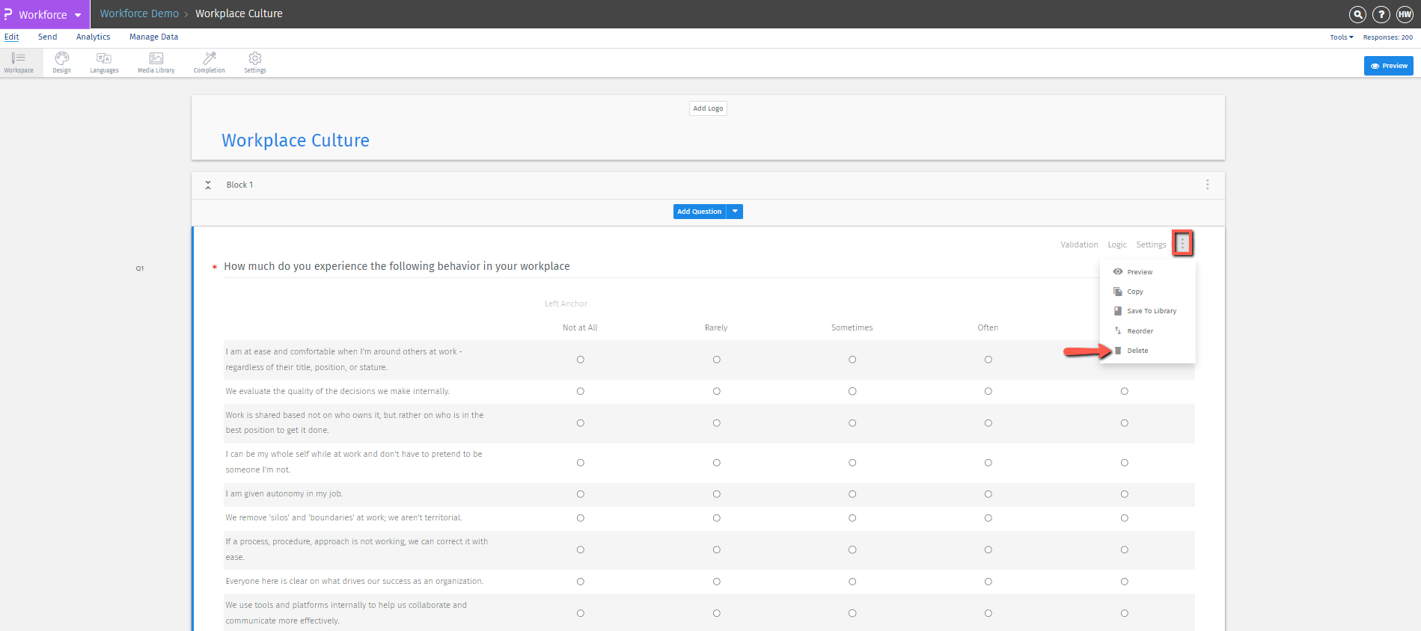
Task: Switch to the Analytics tab
Action: tap(93, 37)
